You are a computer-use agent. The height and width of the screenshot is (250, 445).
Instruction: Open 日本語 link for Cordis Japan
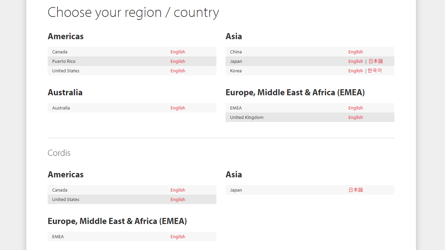point(355,190)
